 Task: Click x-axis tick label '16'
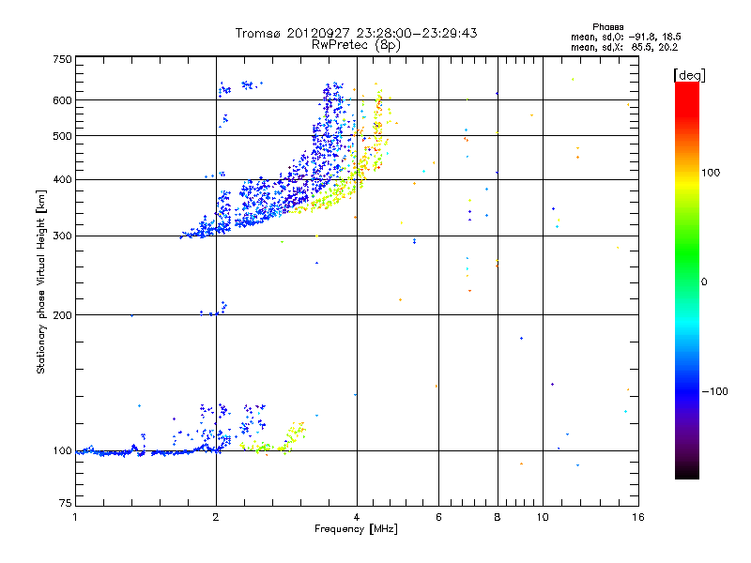pyautogui.click(x=638, y=517)
